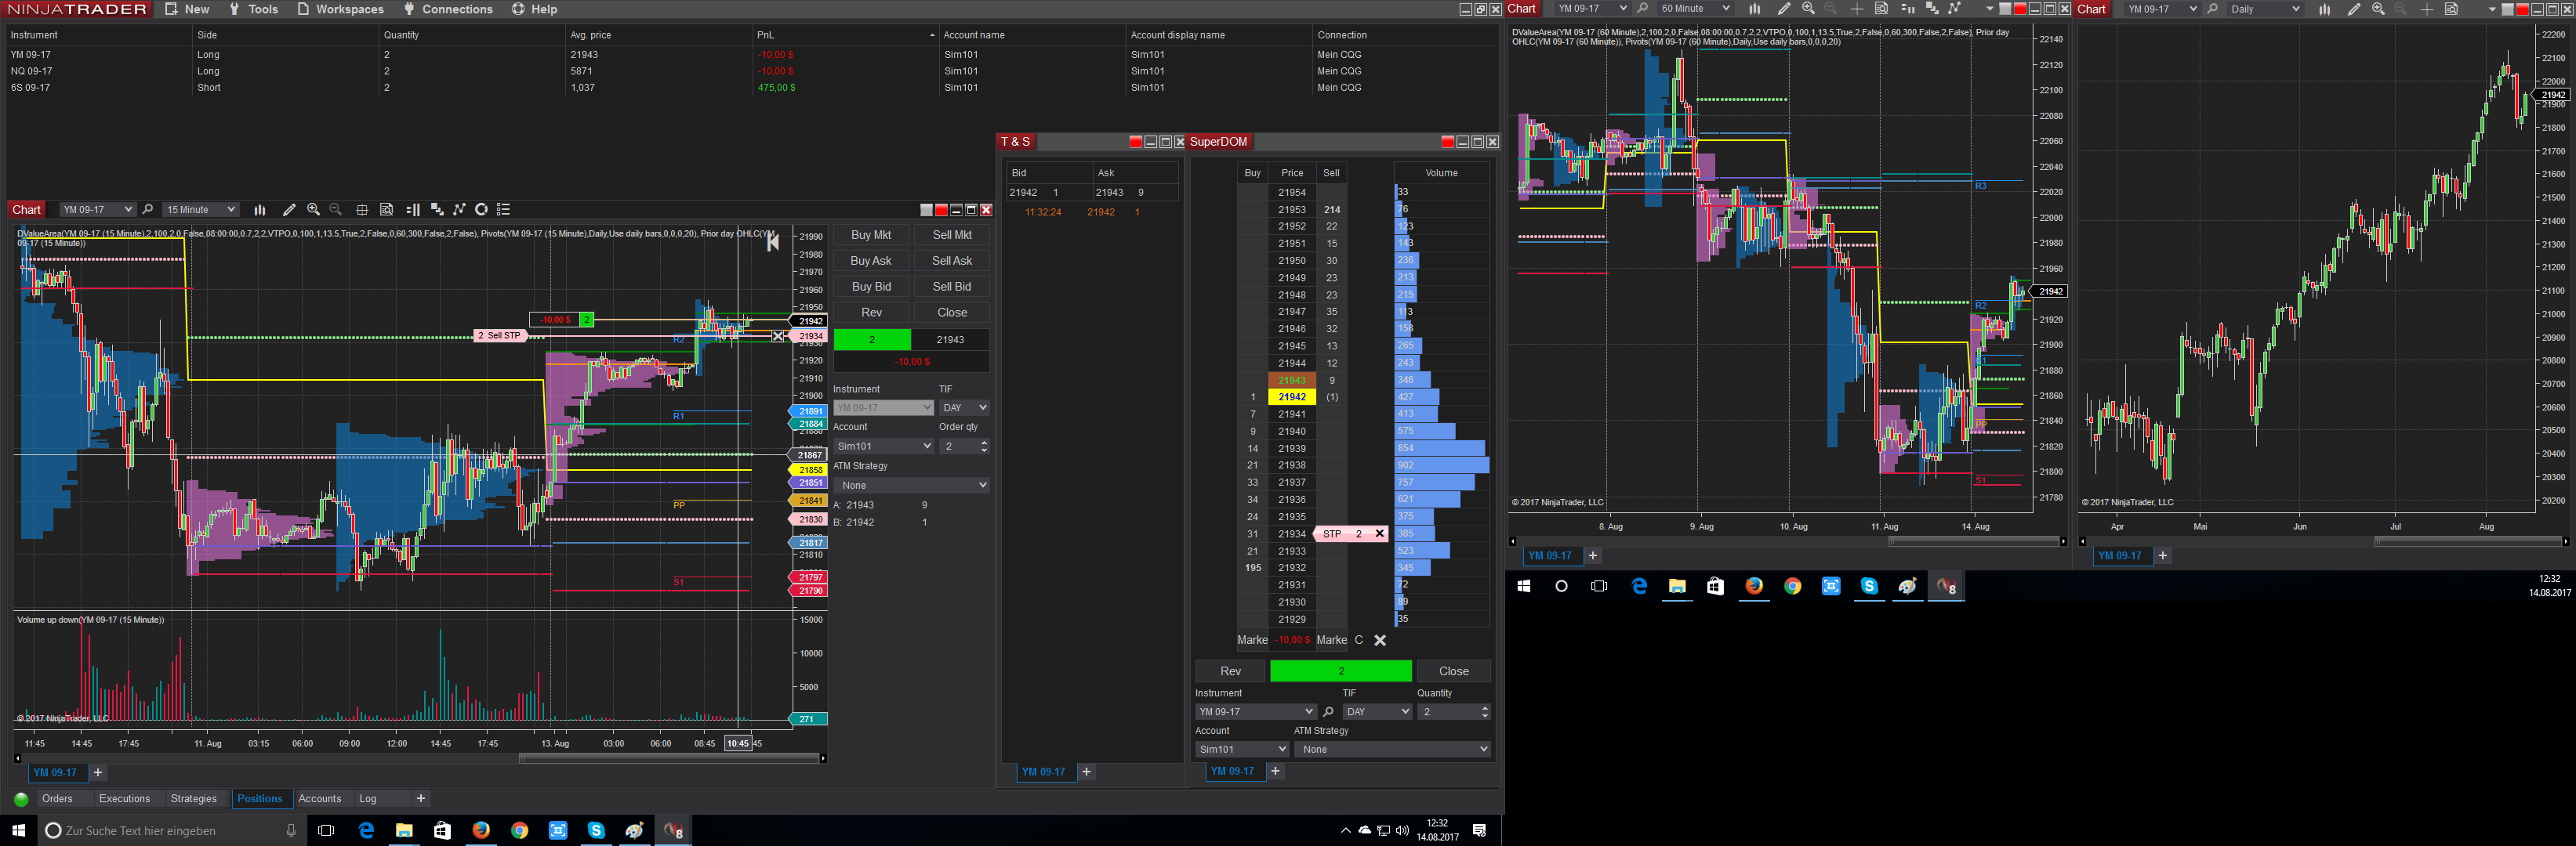The image size is (2576, 846).
Task: Click Sell Bid button
Action: [x=952, y=287]
